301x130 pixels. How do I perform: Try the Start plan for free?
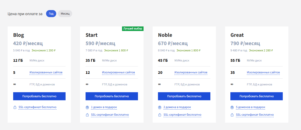click(112, 96)
